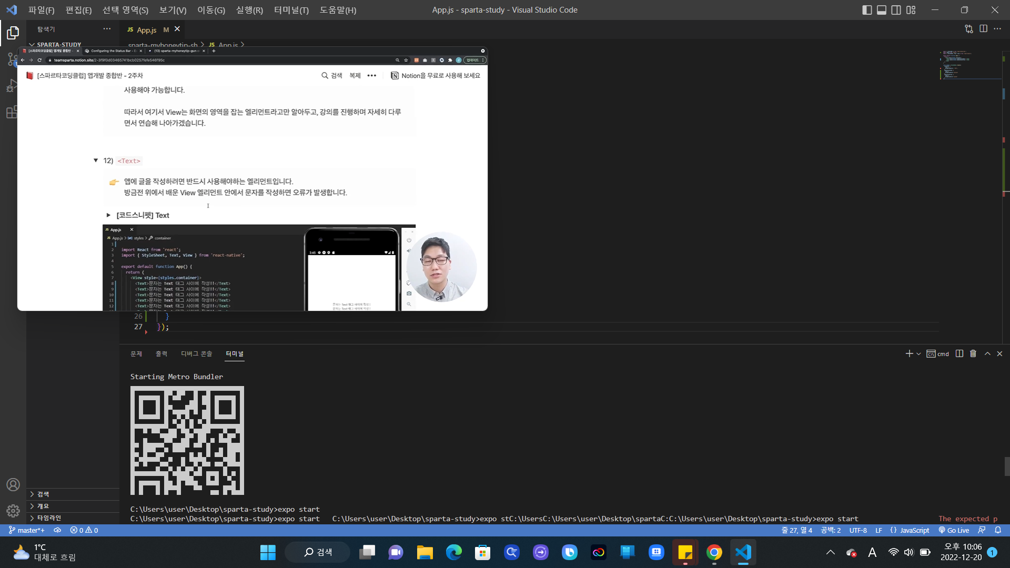Open Windows Start menu
1010x568 pixels.
(x=268, y=552)
